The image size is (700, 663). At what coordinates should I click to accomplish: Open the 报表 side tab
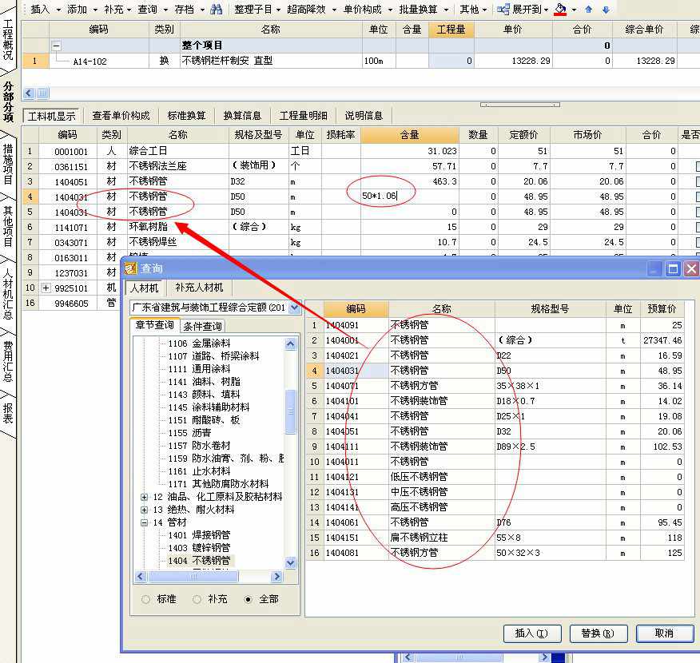pos(8,413)
